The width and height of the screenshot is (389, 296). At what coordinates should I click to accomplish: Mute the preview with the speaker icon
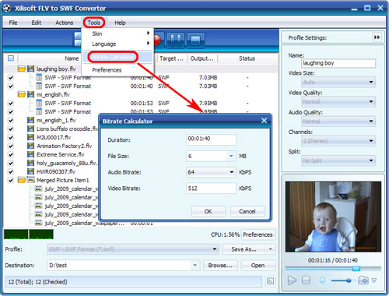coord(322,280)
